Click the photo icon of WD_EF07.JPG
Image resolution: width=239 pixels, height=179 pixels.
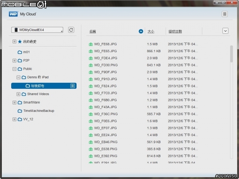[x=91, y=128]
